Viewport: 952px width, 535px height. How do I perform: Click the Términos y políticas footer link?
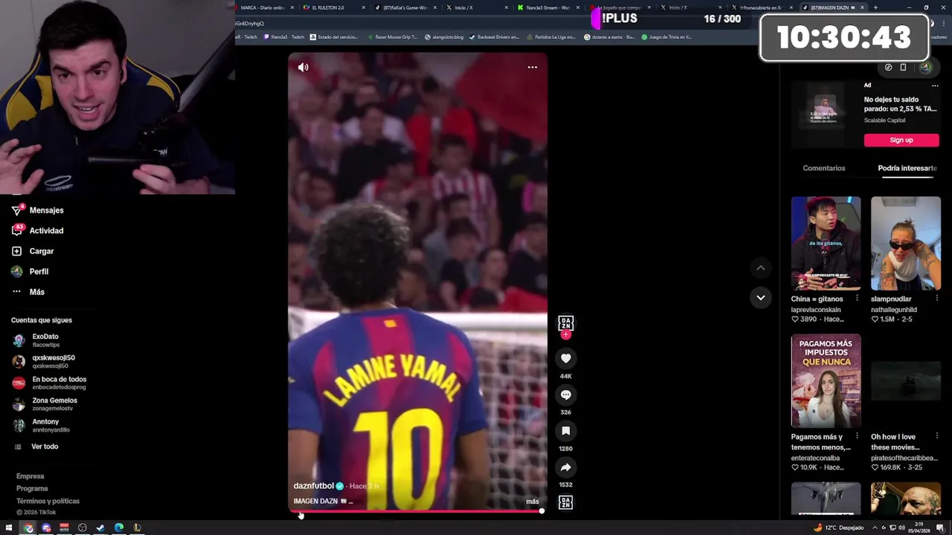48,502
